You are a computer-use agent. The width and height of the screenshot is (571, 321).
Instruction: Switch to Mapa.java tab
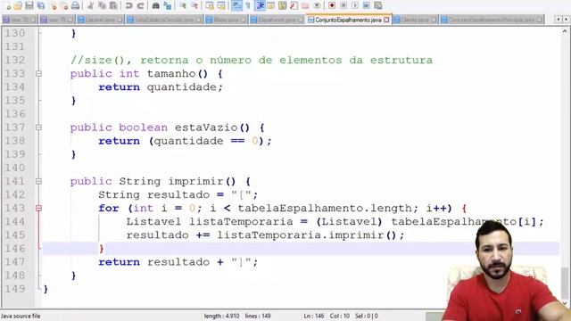226,20
